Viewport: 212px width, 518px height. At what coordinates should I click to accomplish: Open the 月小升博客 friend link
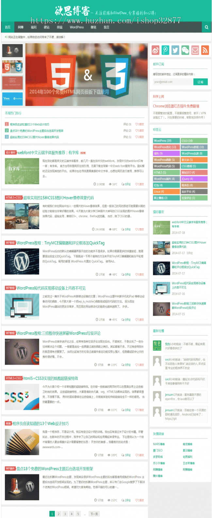click(x=159, y=463)
